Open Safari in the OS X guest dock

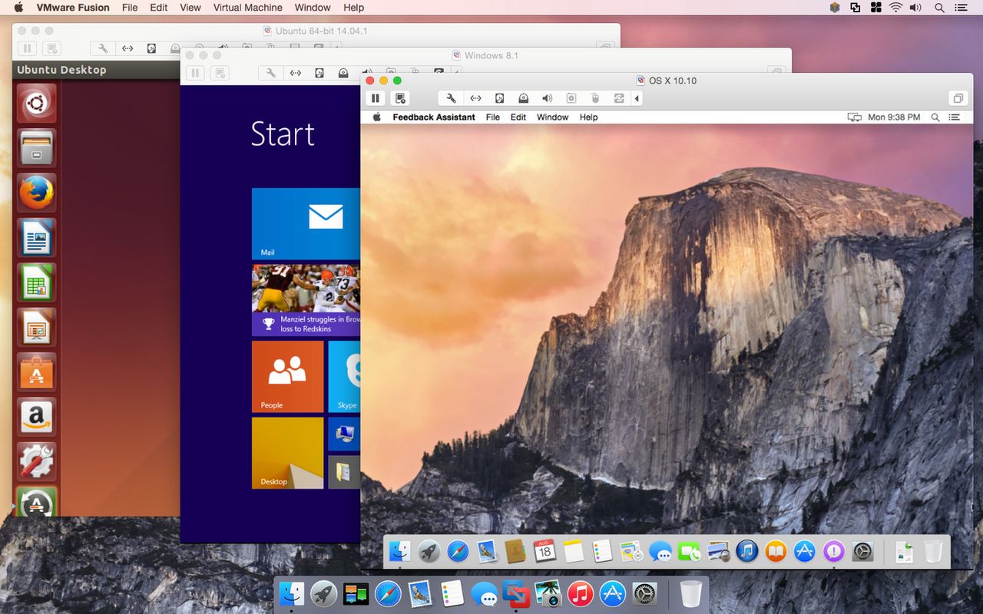[x=457, y=551]
